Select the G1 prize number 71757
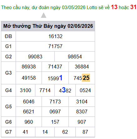Screen dimensions: 137x139 [55, 46]
